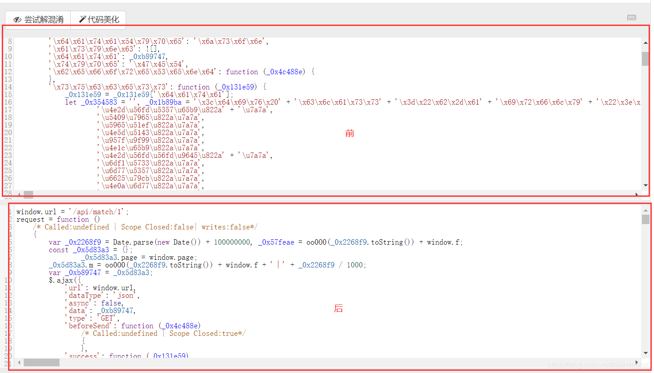654x373 pixels.
Task: Click lower editor scroll-left arrow
Action: pos(19,362)
